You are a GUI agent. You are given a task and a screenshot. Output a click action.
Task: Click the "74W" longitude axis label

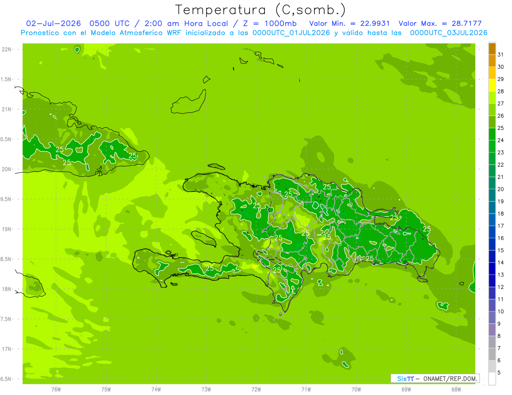click(x=156, y=389)
